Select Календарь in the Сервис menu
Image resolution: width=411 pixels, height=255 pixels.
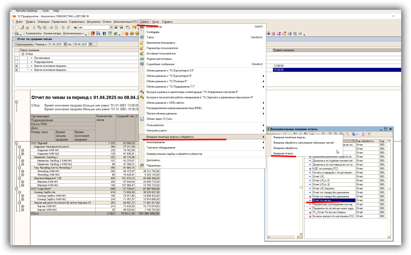pos(203,32)
